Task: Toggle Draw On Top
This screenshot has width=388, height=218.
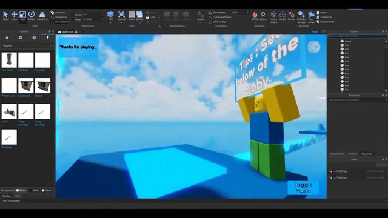Action: pyautogui.click(x=218, y=22)
